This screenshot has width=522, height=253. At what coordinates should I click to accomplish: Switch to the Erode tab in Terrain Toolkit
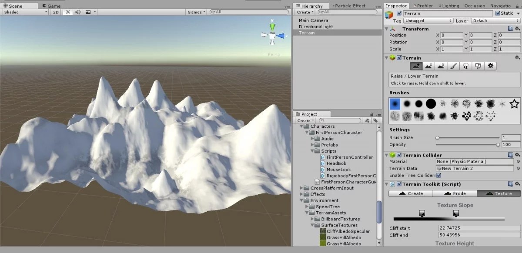point(455,193)
